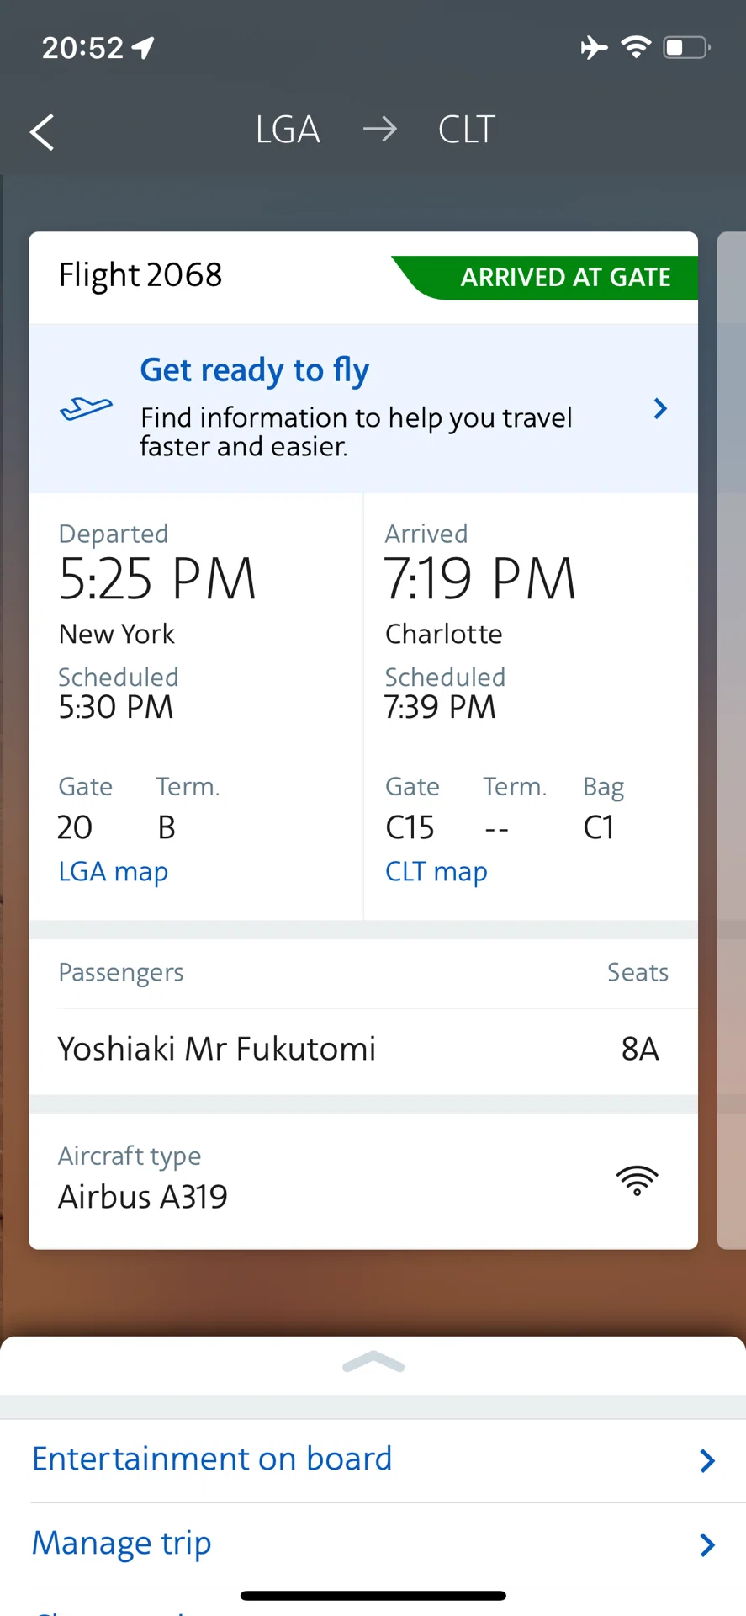Tap the Wi-Fi icon by Aircraft type
This screenshot has width=746, height=1616.
(638, 1180)
